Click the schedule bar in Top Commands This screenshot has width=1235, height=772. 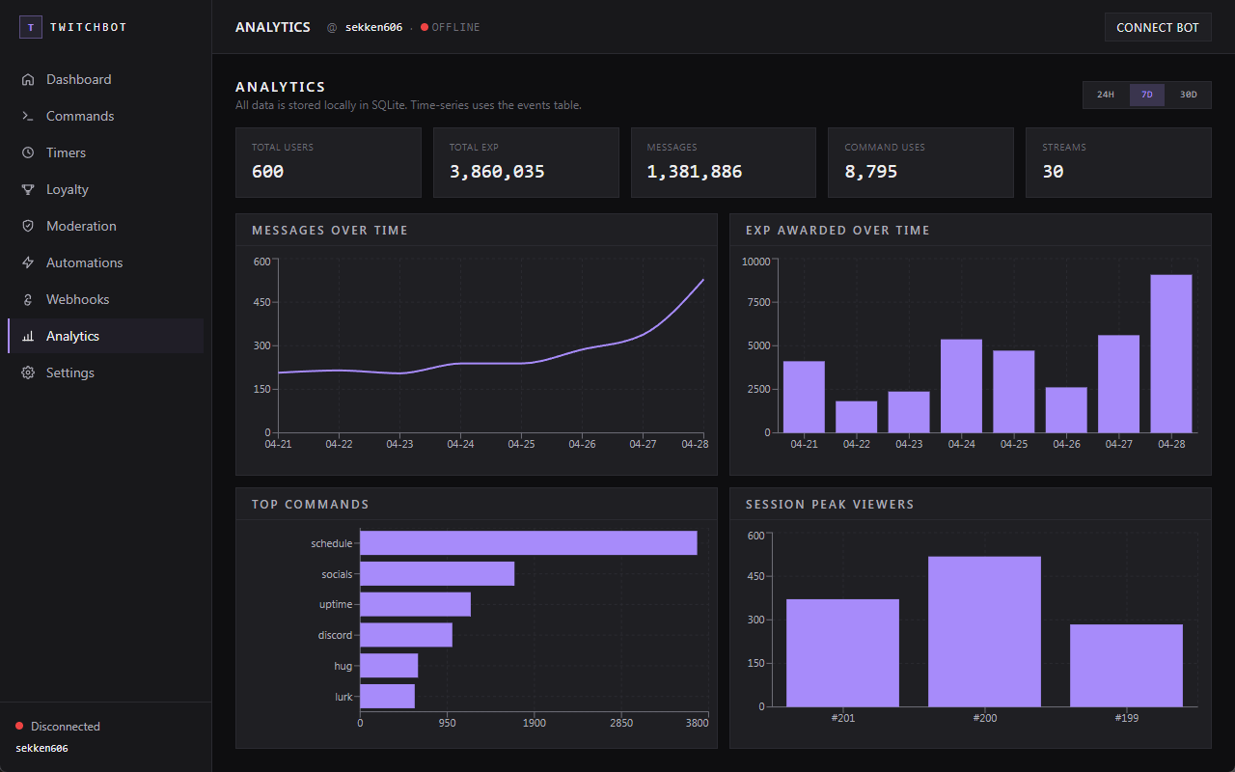[529, 543]
